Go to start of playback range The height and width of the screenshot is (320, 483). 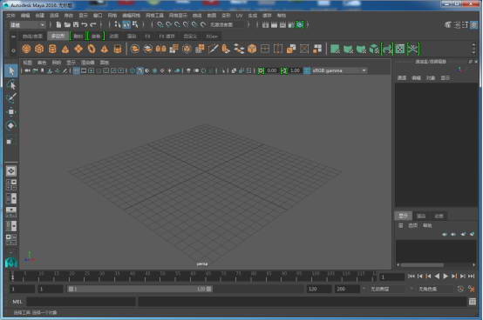click(412, 277)
